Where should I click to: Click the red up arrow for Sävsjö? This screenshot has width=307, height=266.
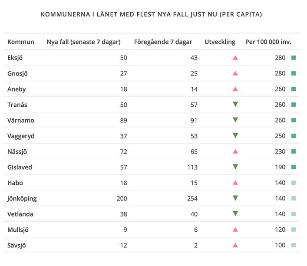point(235,245)
